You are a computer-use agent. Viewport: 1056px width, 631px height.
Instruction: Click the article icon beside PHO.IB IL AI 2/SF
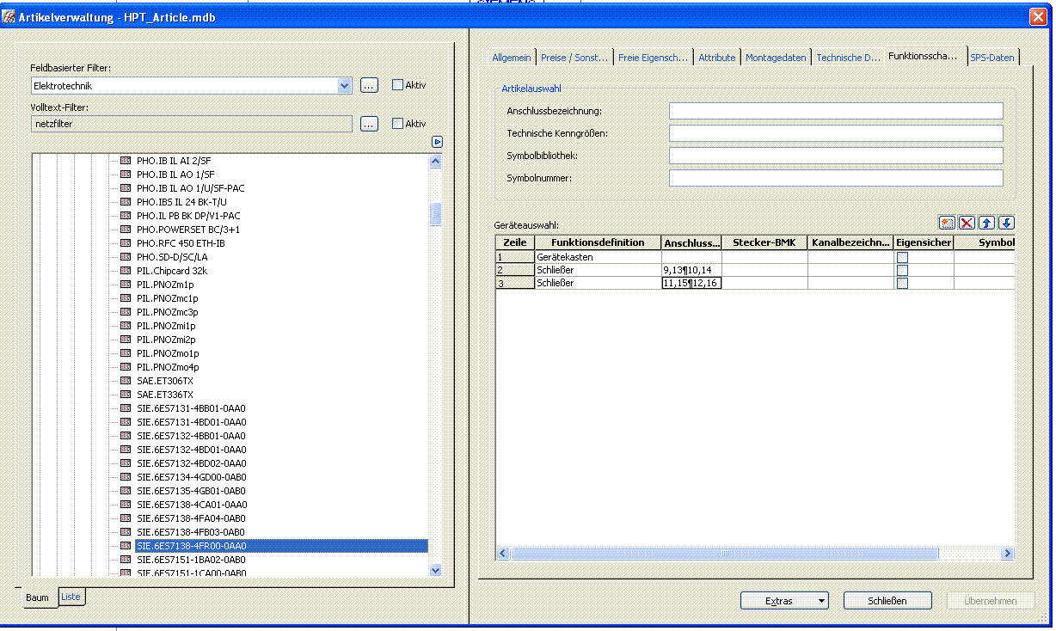126,161
